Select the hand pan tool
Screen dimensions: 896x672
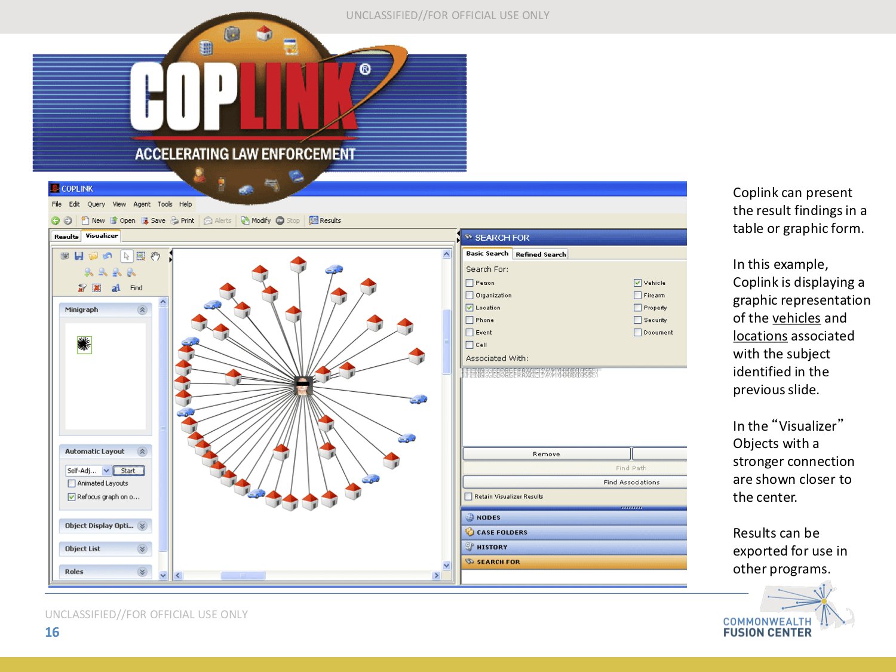(155, 256)
